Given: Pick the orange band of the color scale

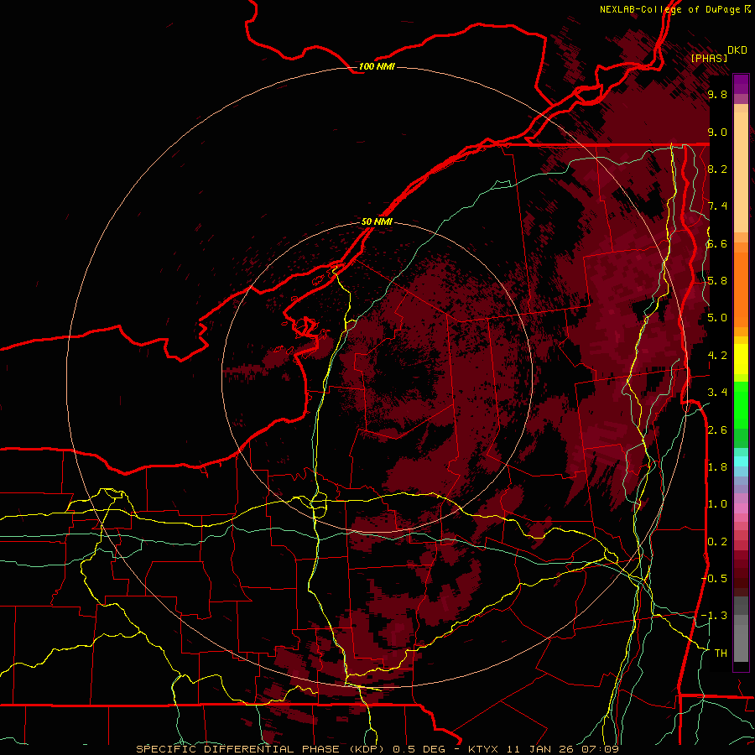Looking at the screenshot, I should point(741,289).
